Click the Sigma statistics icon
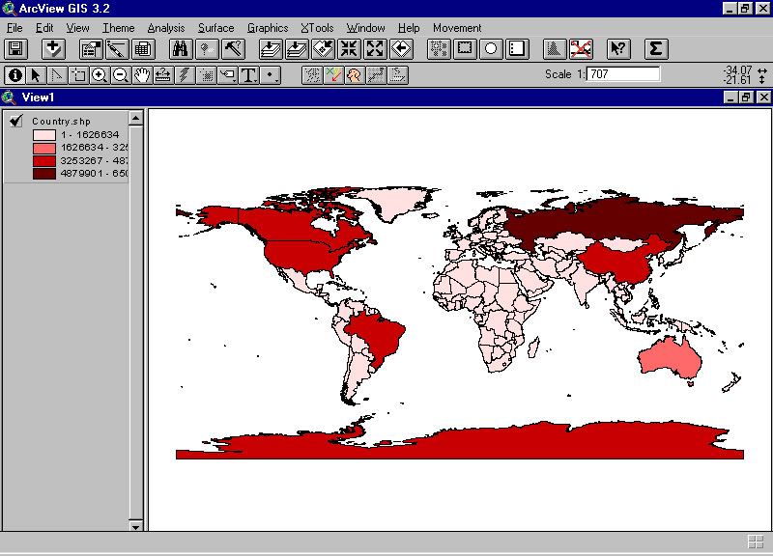773x556 pixels. [x=655, y=48]
